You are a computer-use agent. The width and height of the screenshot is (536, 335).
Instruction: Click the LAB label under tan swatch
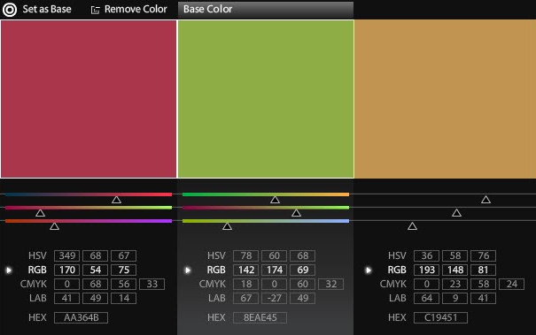(397, 298)
